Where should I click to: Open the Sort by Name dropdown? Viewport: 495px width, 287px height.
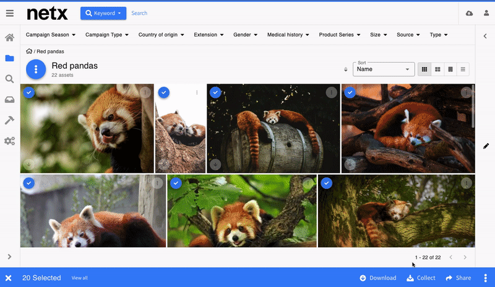tap(384, 69)
